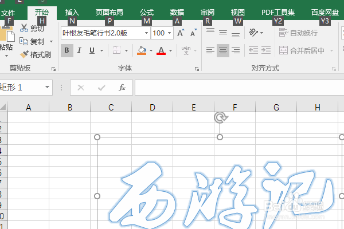The width and height of the screenshot is (344, 229).
Task: Select the 开始 Home tab
Action: [x=42, y=13]
